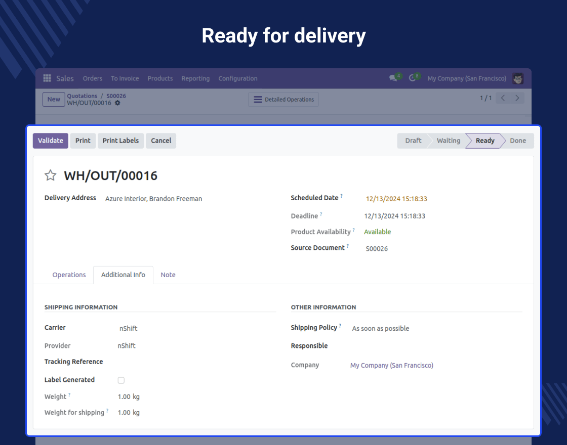
Task: Click the Delivery Address field value
Action: pos(154,199)
